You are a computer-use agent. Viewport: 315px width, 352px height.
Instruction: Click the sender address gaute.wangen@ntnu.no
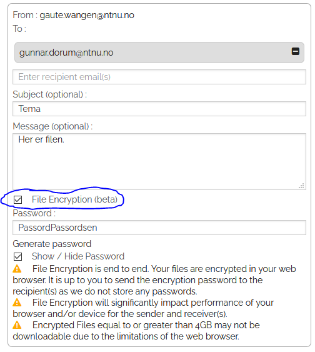pos(87,15)
